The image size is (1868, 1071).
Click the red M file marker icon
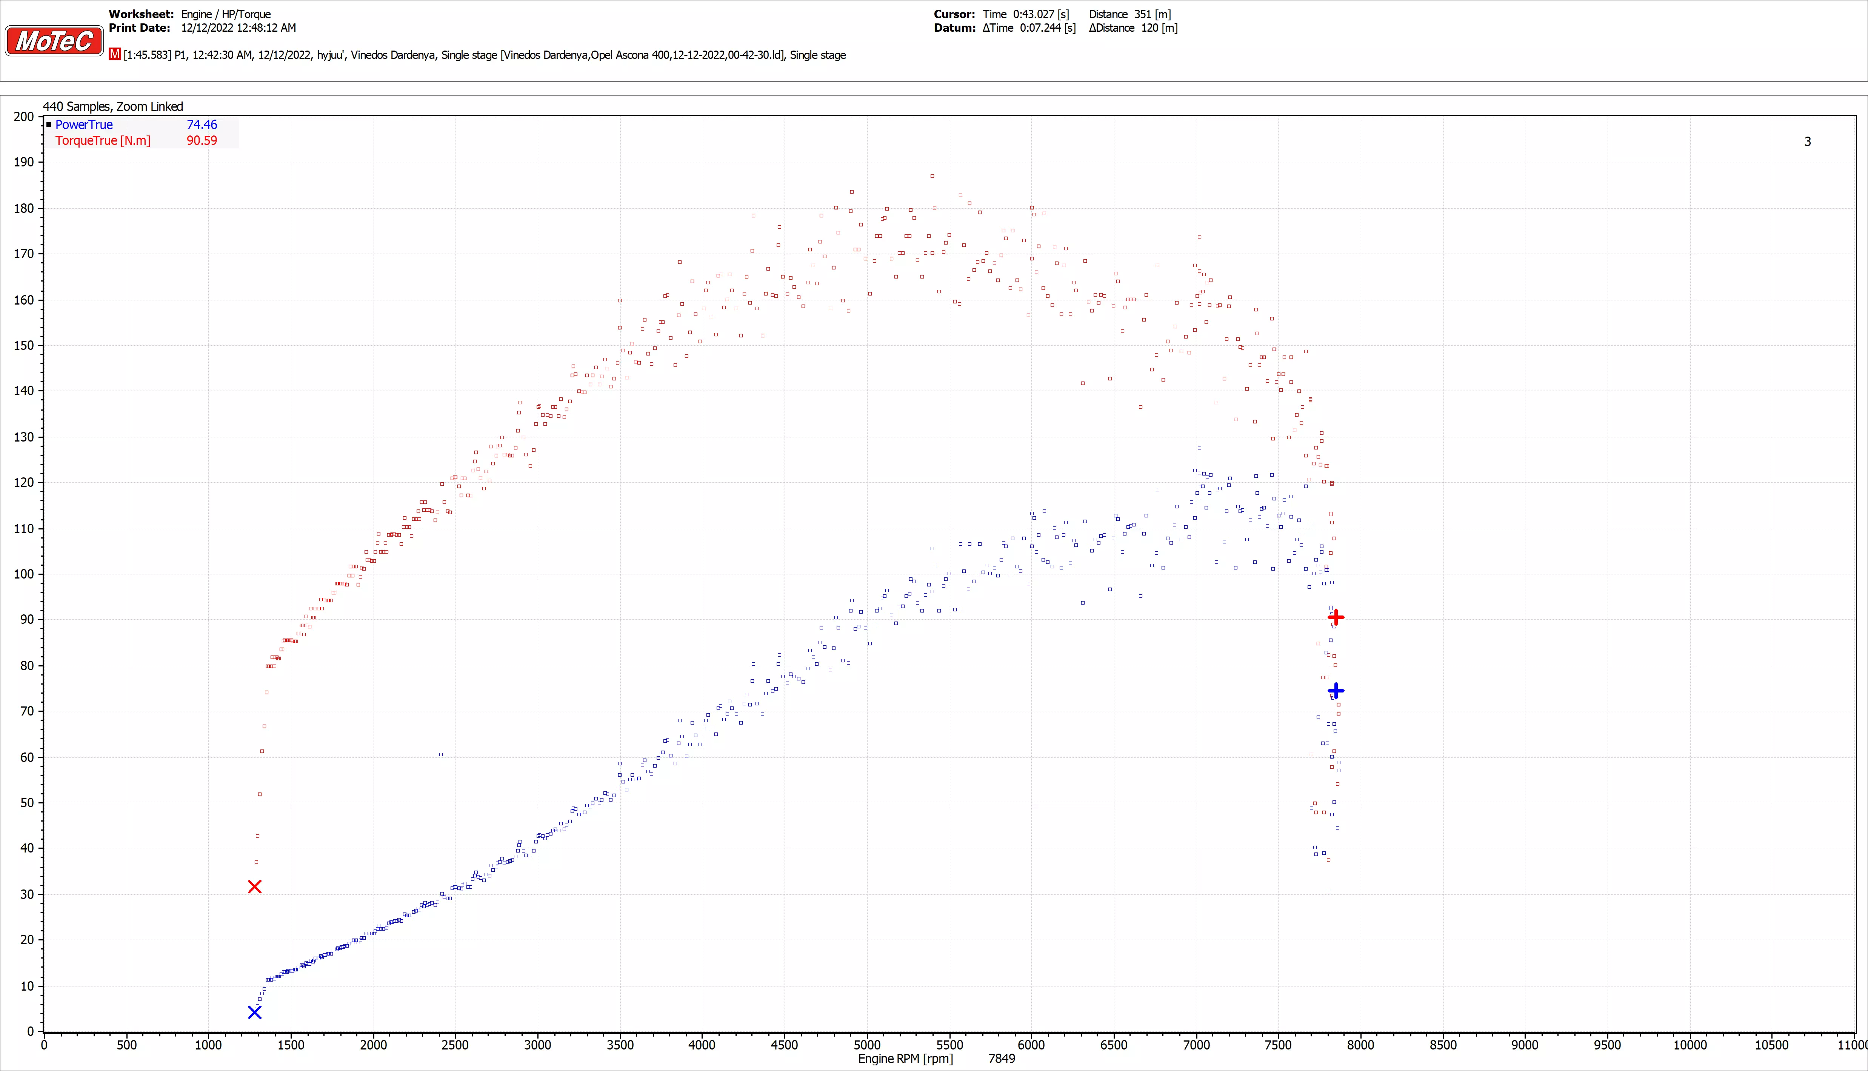[115, 54]
